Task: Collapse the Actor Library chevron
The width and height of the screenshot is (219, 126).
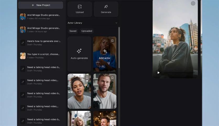Action: (x=116, y=23)
